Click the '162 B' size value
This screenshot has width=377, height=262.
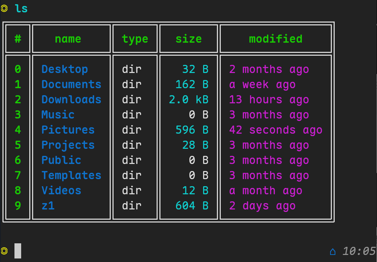point(192,84)
